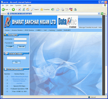Viewport: 108px width, 99px height.
Task: Open VoD navigation link
Action: (x=45, y=30)
